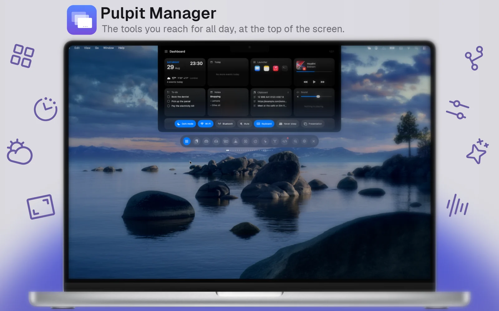499x311 pixels.
Task: Open the Window menu
Action: (x=109, y=48)
